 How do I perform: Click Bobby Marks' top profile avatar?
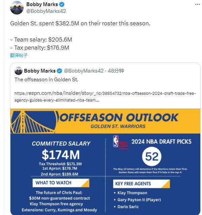coord(17,8)
